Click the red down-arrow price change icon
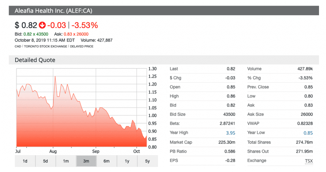 point(42,25)
